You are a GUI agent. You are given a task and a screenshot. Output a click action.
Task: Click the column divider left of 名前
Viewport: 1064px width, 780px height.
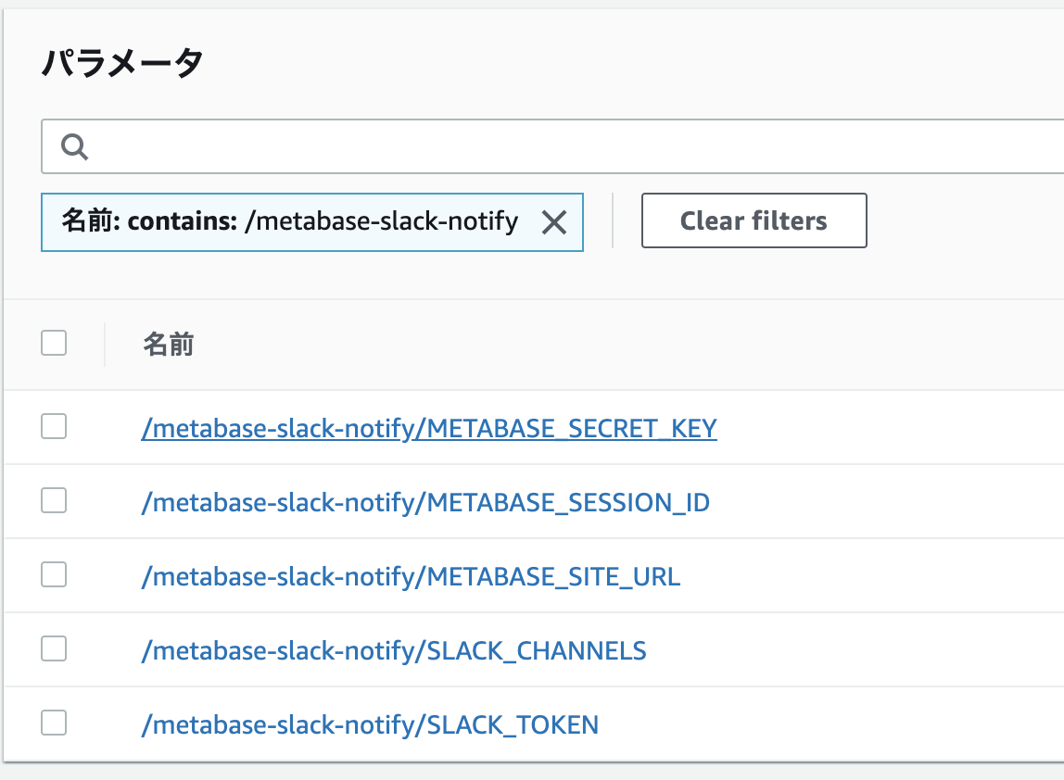(x=105, y=345)
